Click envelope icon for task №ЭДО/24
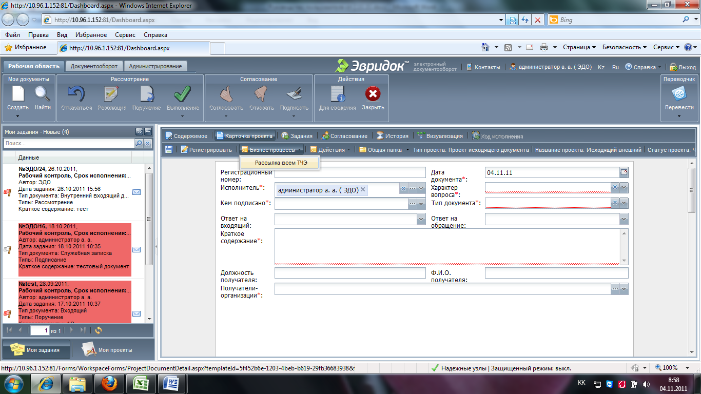The height and width of the screenshot is (394, 701). coord(137,192)
